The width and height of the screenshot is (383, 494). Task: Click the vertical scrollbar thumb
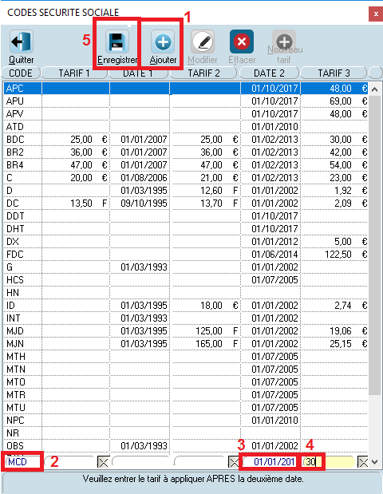pyautogui.click(x=374, y=246)
